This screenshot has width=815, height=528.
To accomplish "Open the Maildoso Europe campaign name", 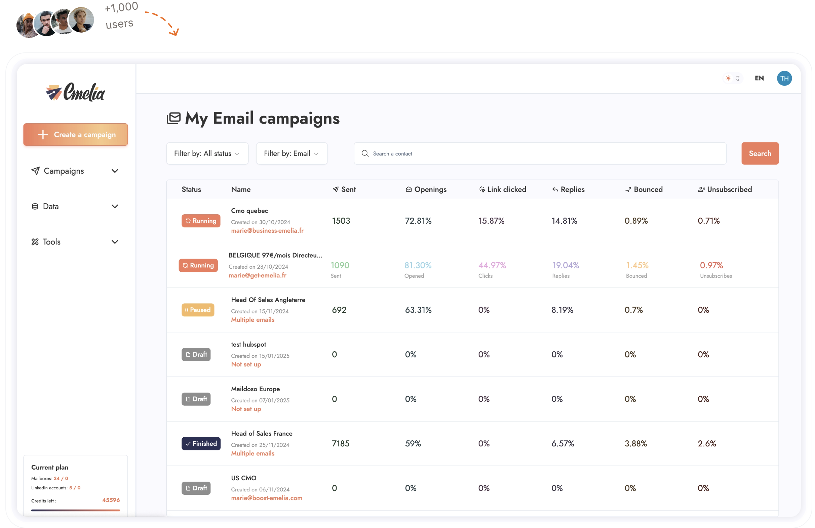I will [256, 389].
